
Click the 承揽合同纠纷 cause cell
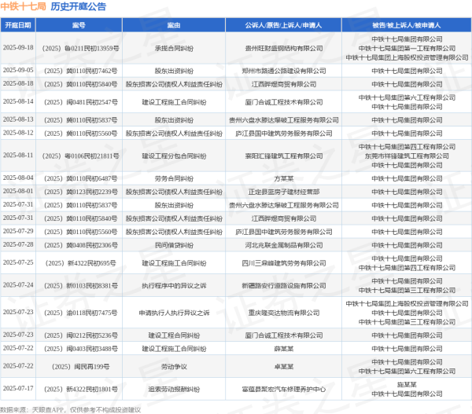pos(174,49)
